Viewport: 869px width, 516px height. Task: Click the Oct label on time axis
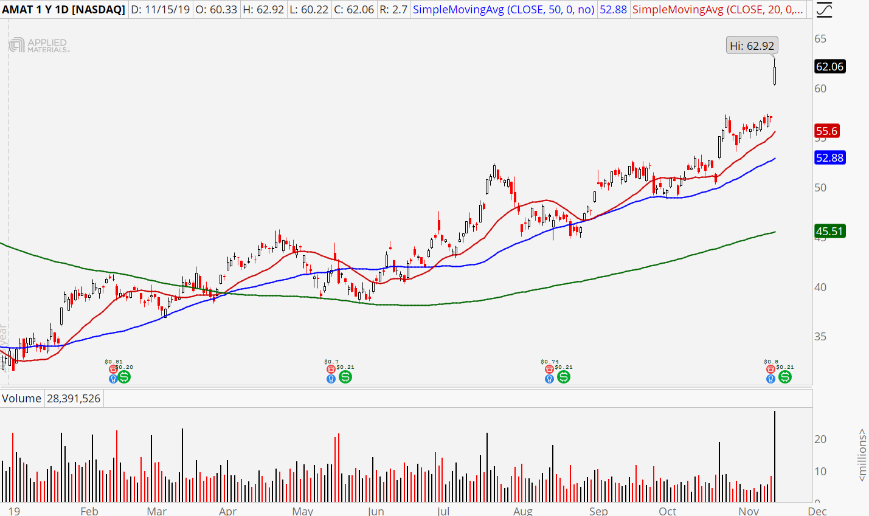coord(667,511)
